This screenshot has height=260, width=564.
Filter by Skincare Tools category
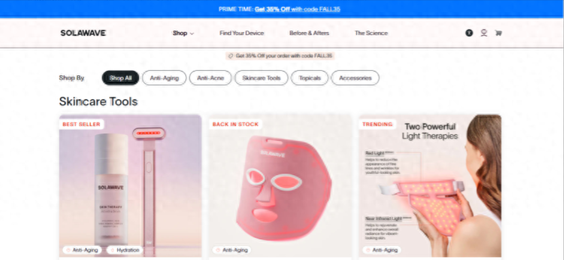click(261, 78)
